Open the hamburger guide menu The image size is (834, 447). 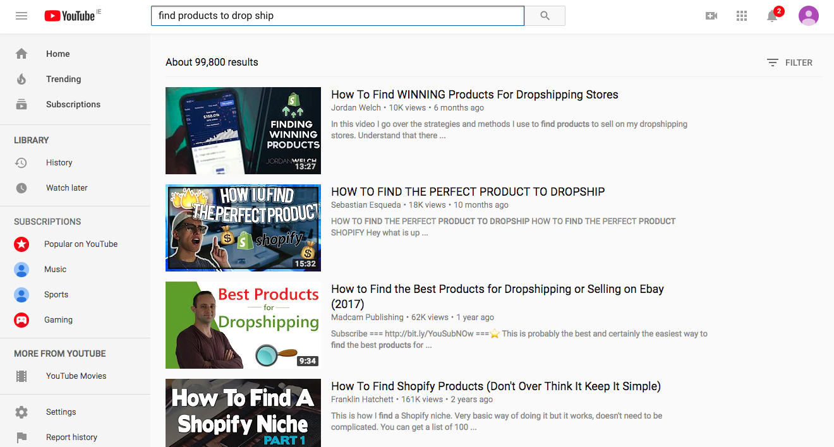point(21,16)
